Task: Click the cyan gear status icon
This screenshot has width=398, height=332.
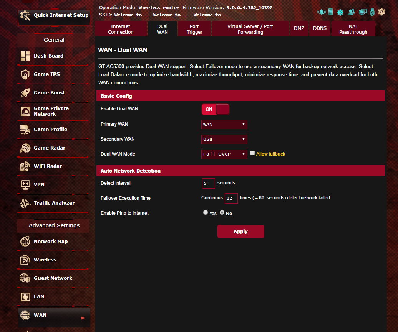Action: [340, 12]
